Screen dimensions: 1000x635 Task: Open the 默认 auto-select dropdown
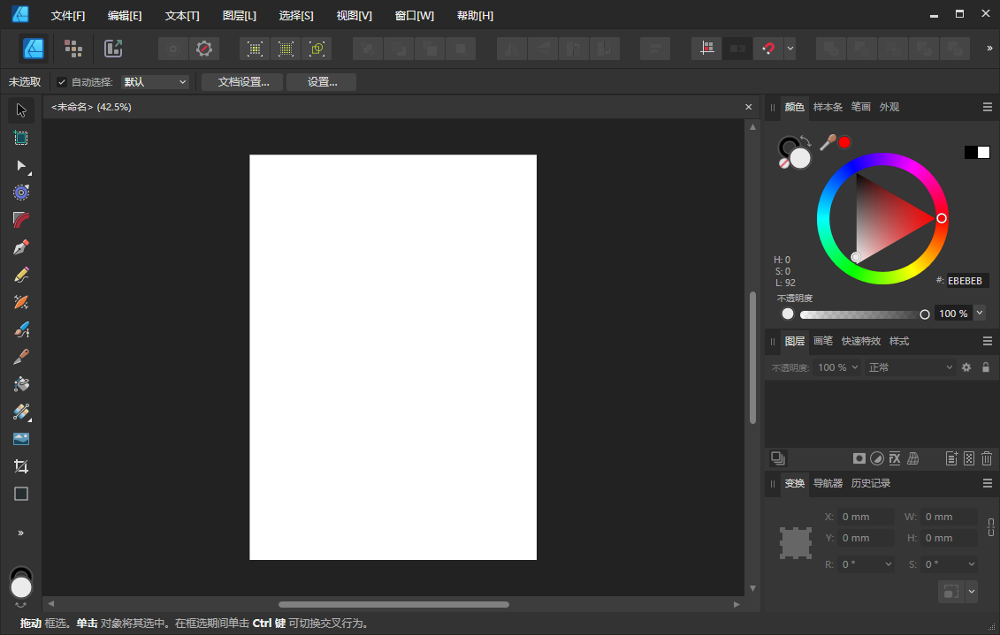click(x=156, y=82)
